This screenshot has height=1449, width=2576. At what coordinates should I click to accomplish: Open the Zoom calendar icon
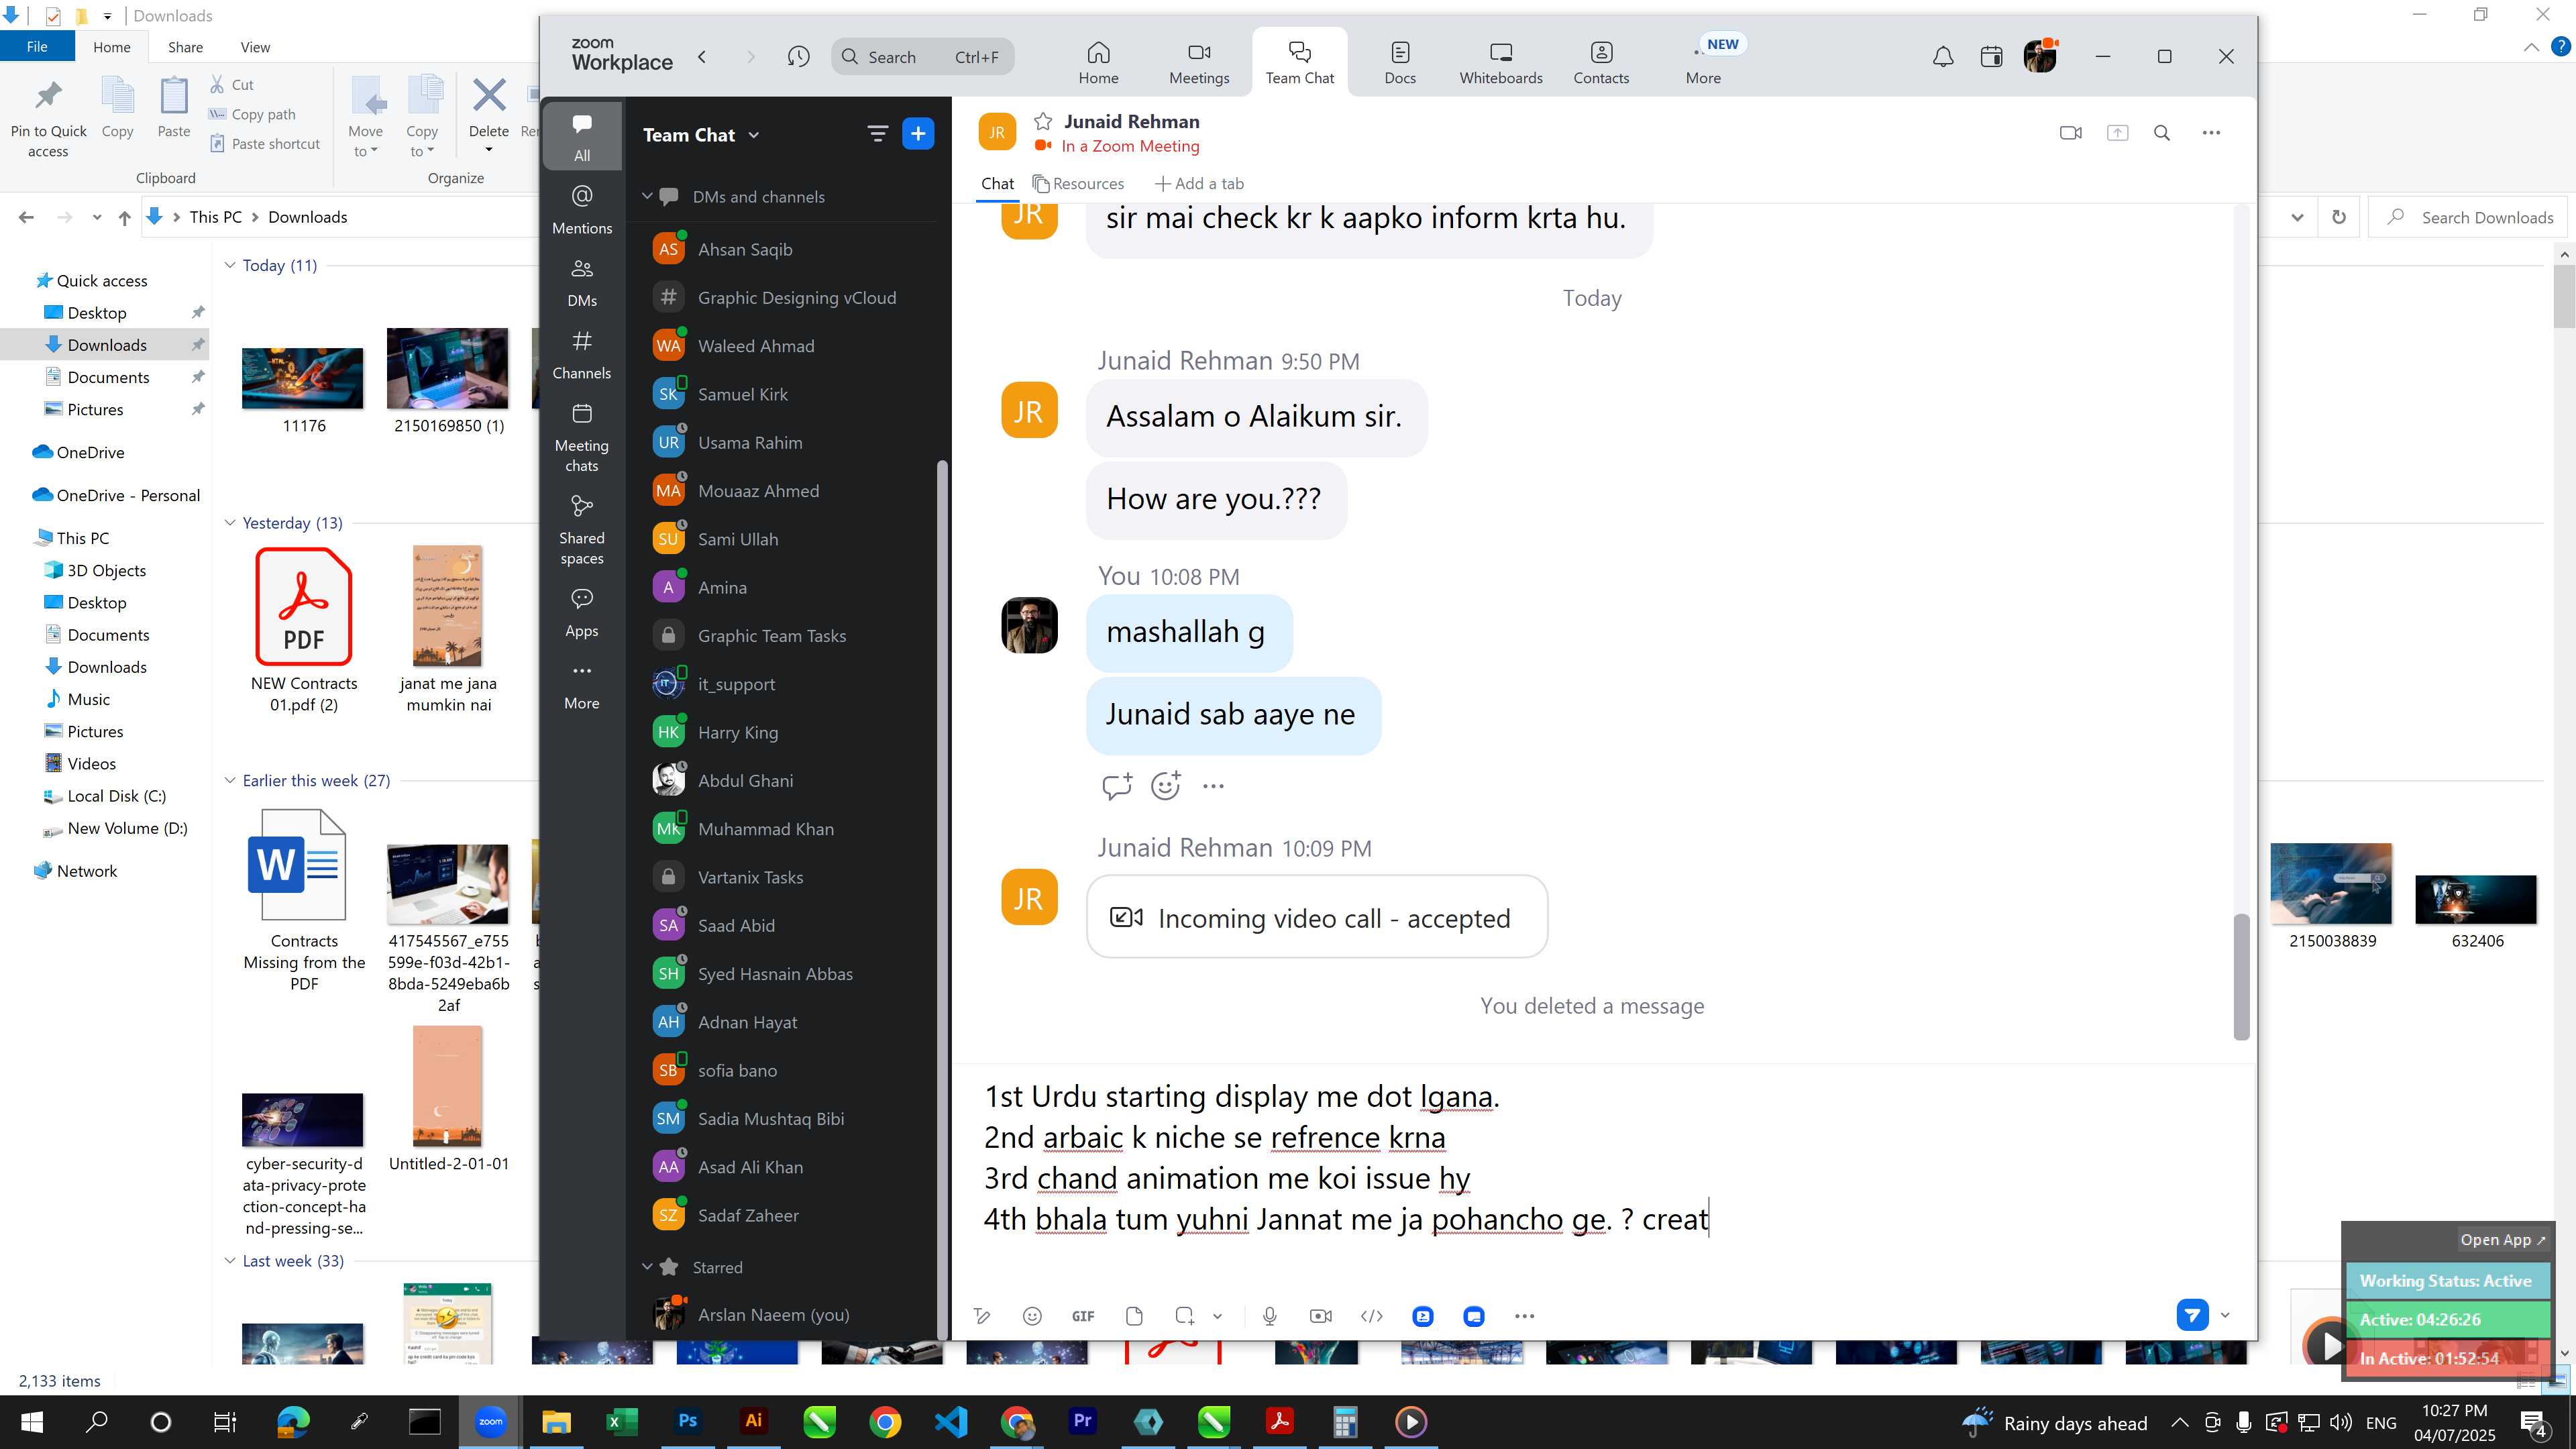1991,57
